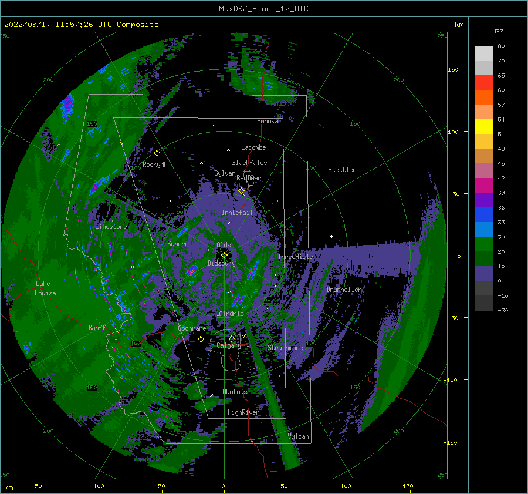The image size is (528, 494).
Task: Click the 80 value on the dBZ scale
Action: click(x=501, y=46)
